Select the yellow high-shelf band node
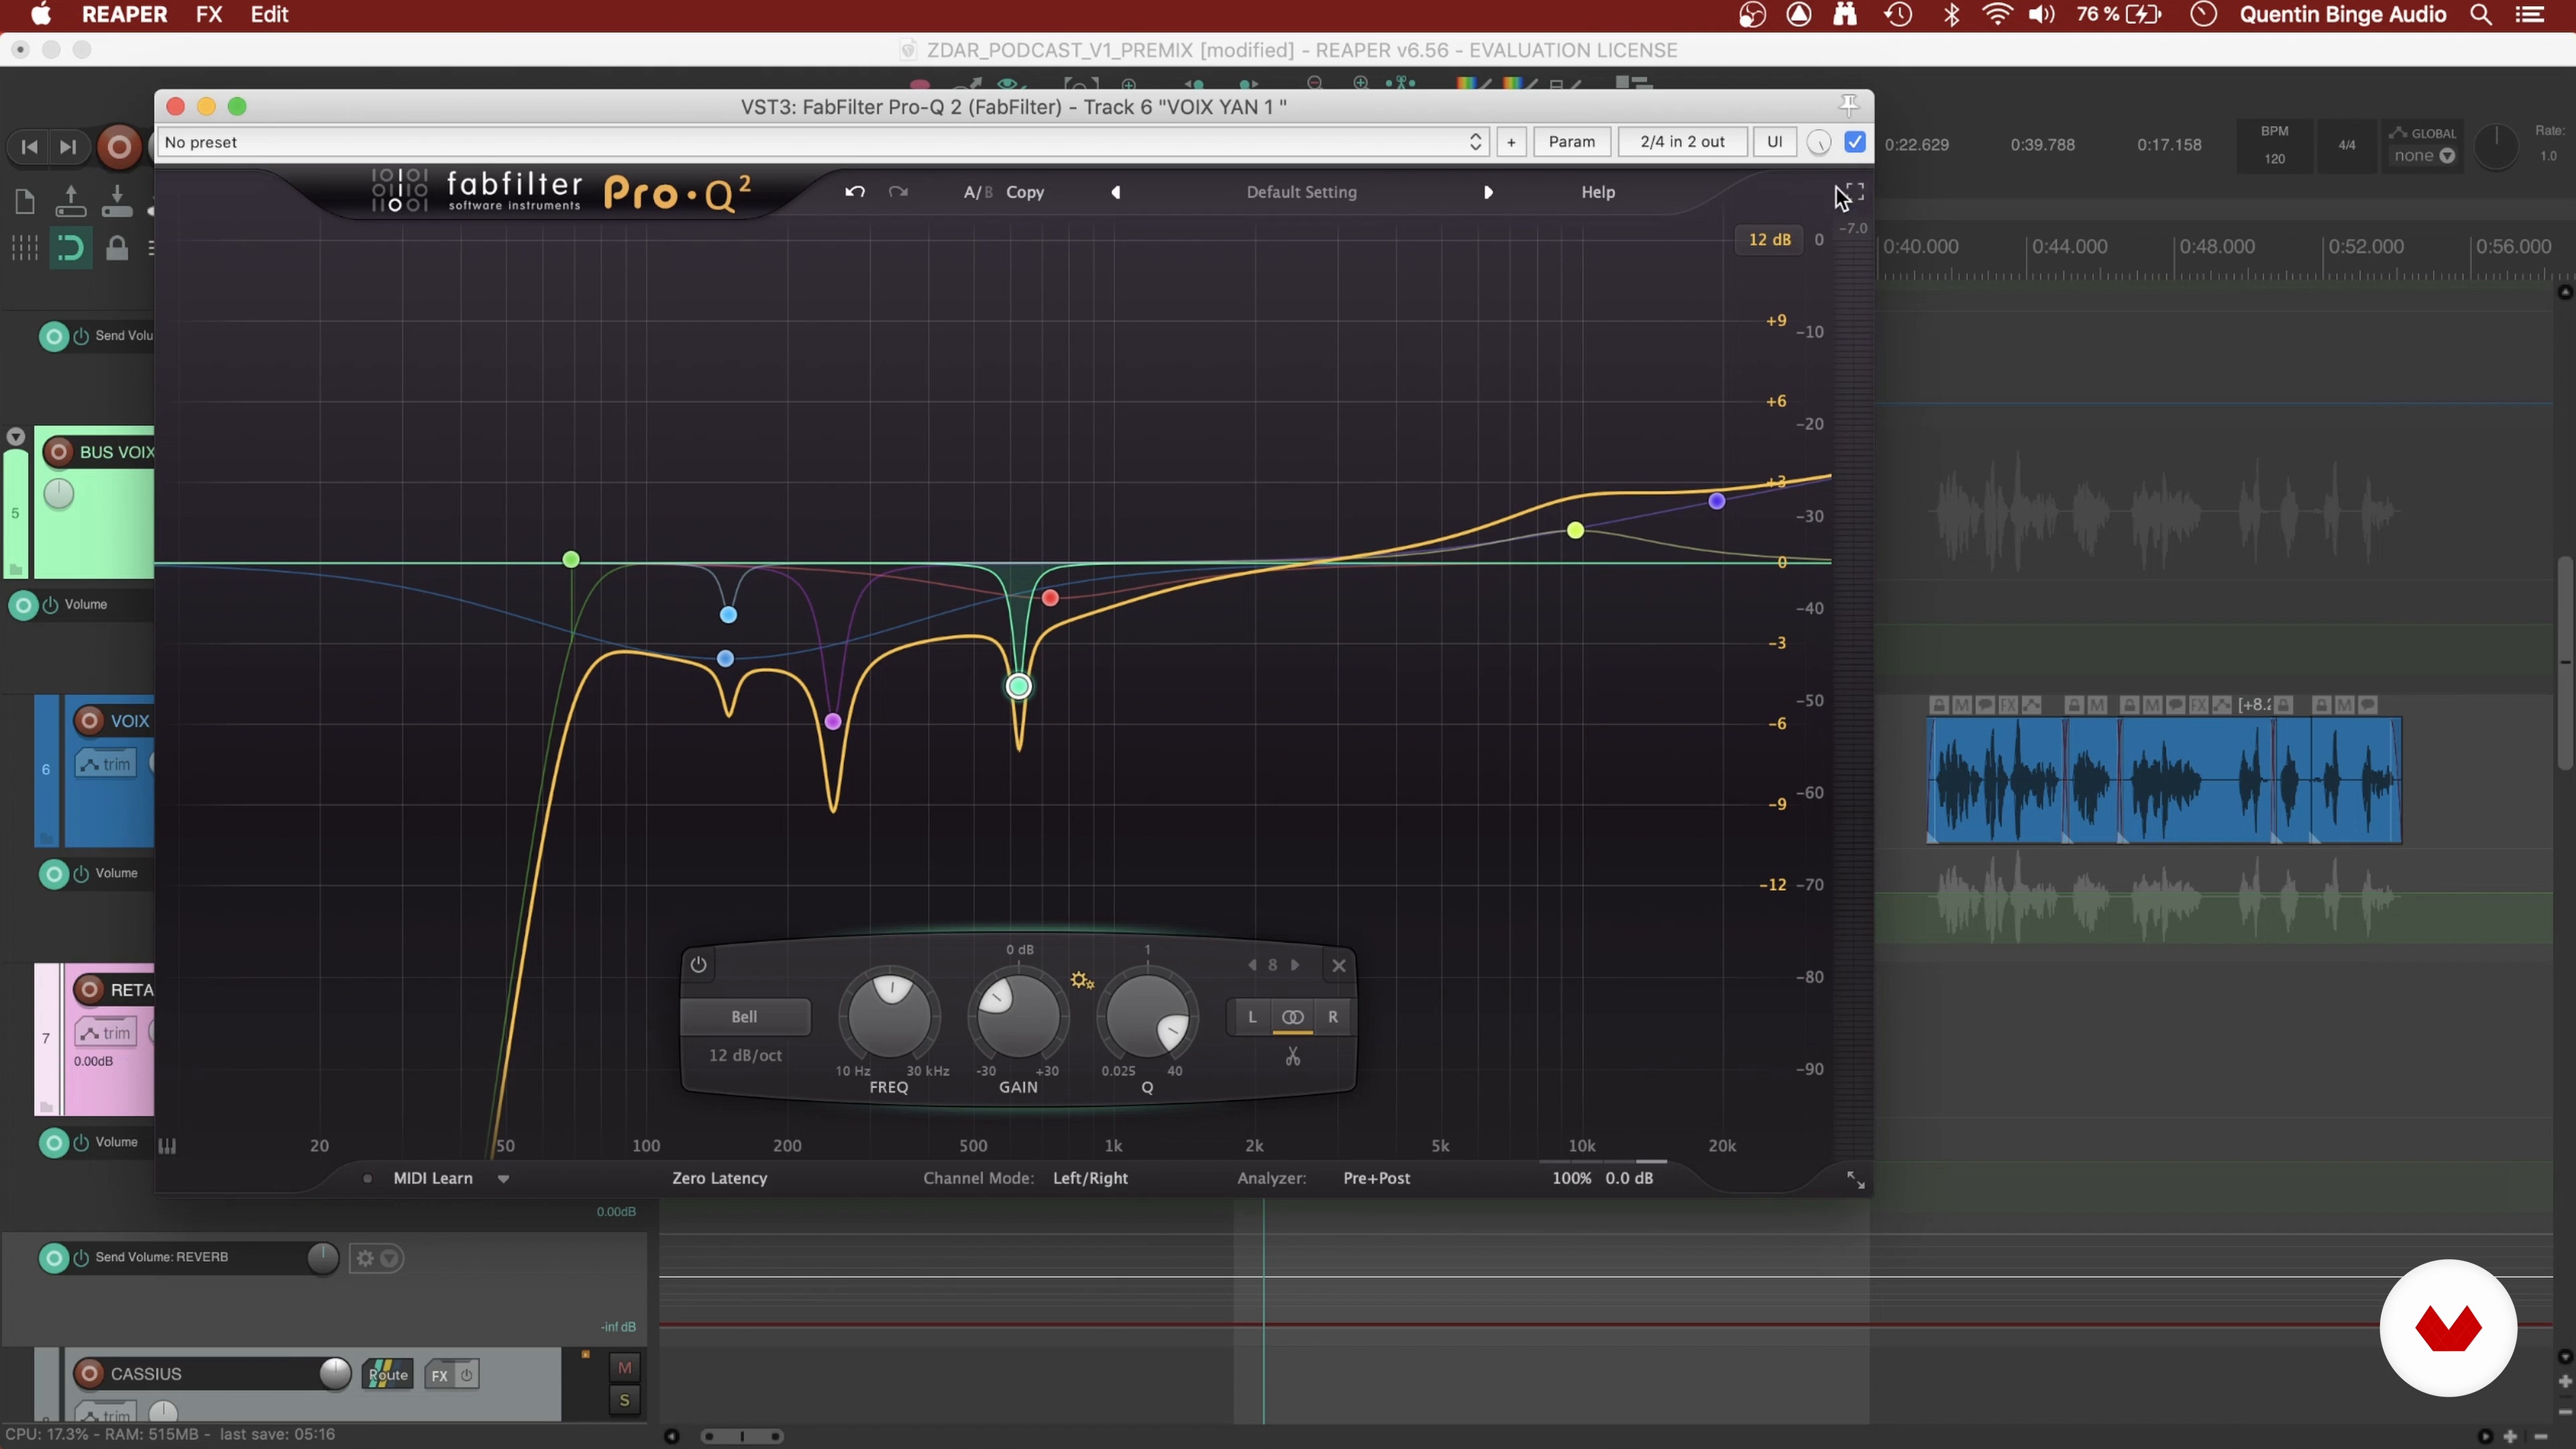Screen dimensions: 2576x1449 point(1575,530)
